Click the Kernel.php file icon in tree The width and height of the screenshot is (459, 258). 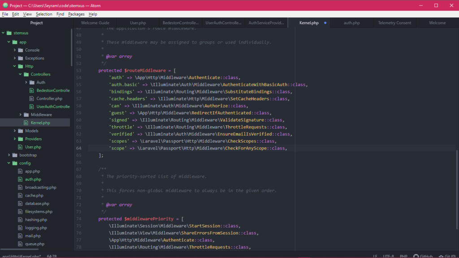[26, 122]
